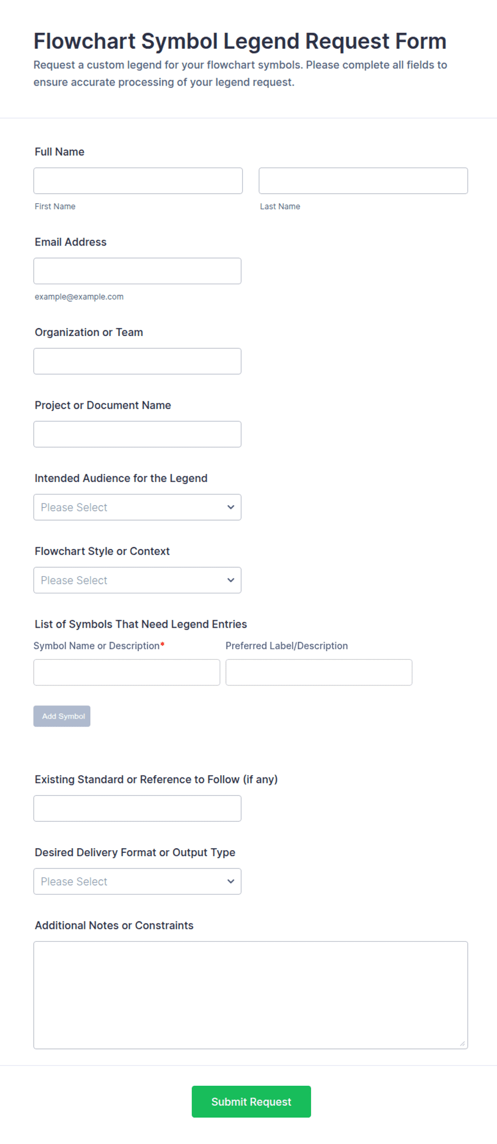This screenshot has width=497, height=1144.
Task: Click the text area resize handle
Action: coord(462,1043)
